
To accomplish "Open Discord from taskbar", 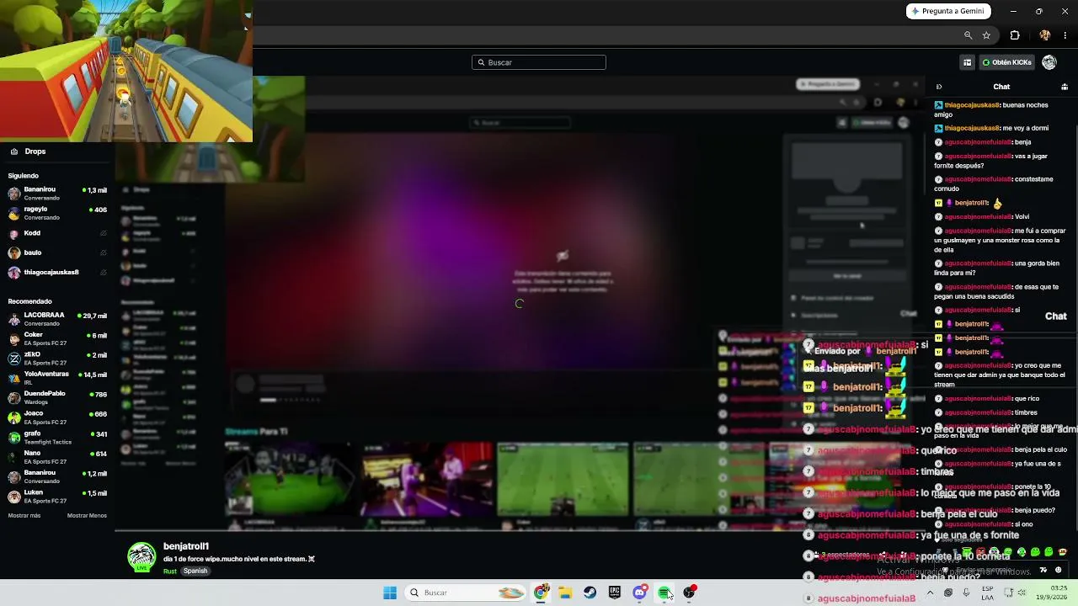I will coord(639,593).
